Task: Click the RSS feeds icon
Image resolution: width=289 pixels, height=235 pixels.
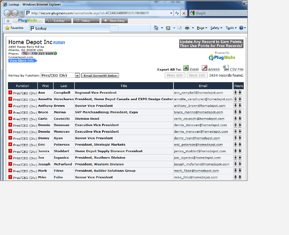Action: (168, 28)
